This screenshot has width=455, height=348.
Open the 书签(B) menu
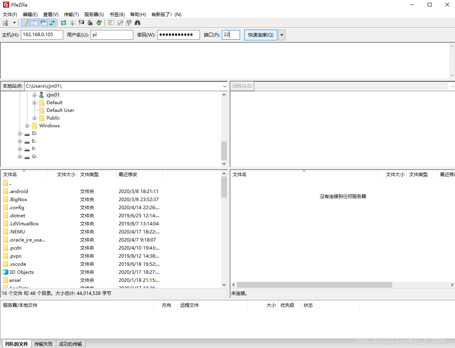(x=117, y=15)
